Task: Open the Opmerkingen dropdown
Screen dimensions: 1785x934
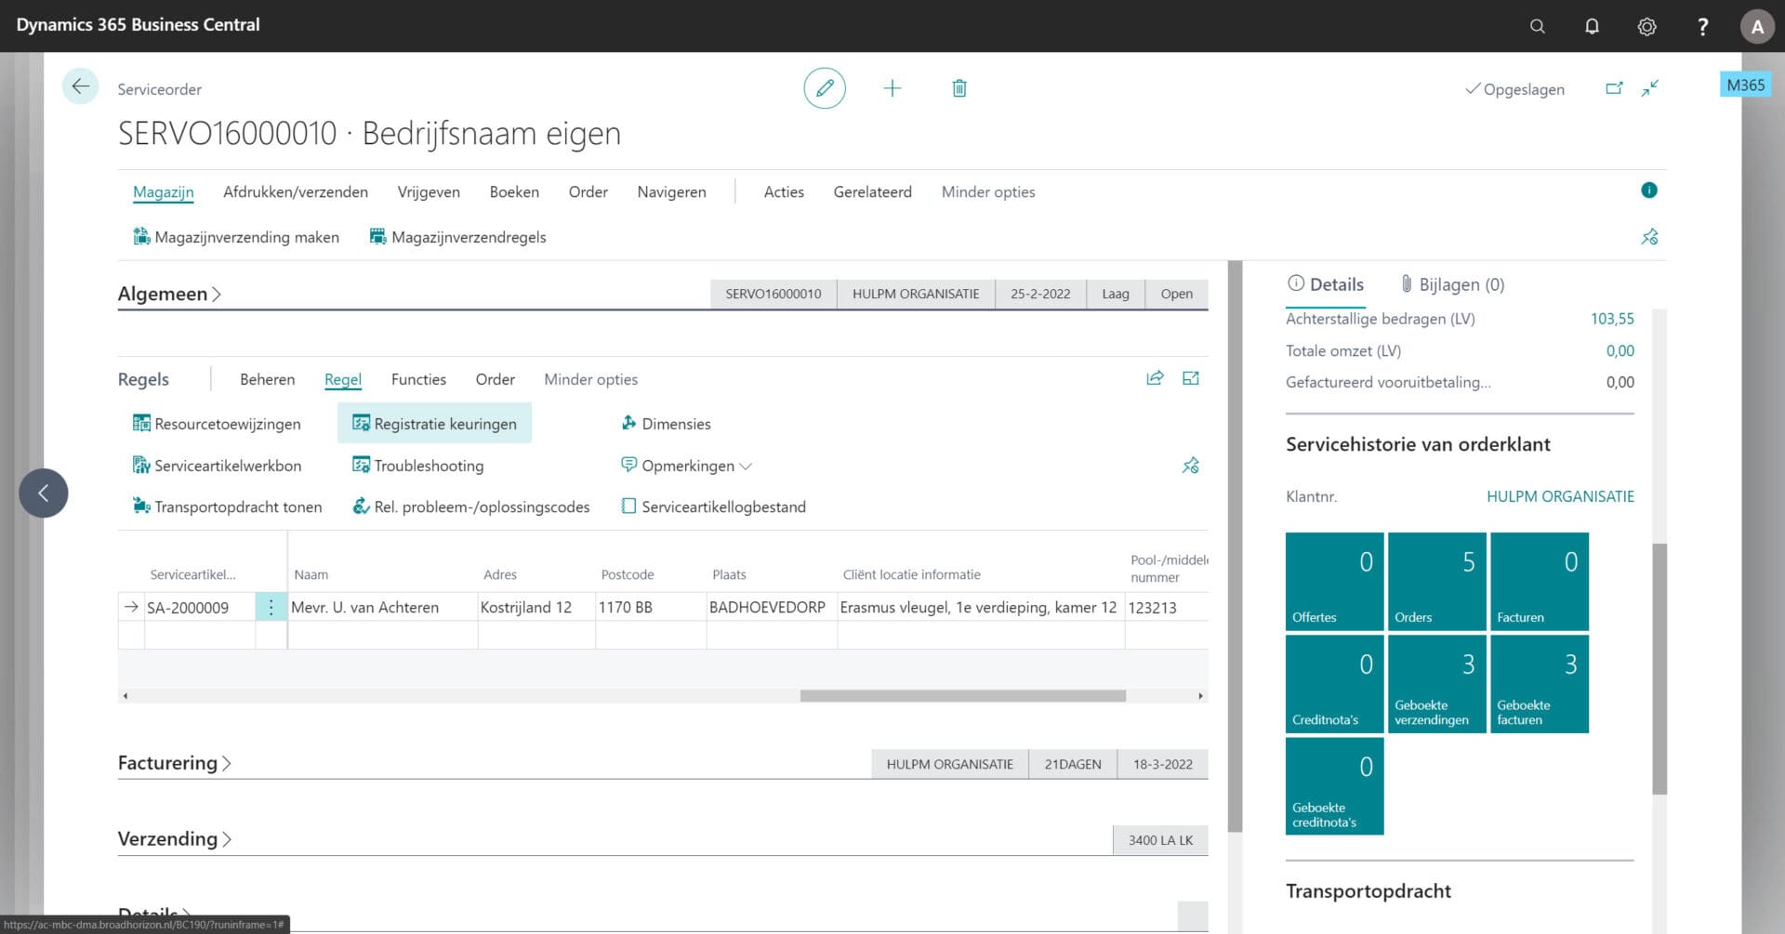Action: click(687, 466)
